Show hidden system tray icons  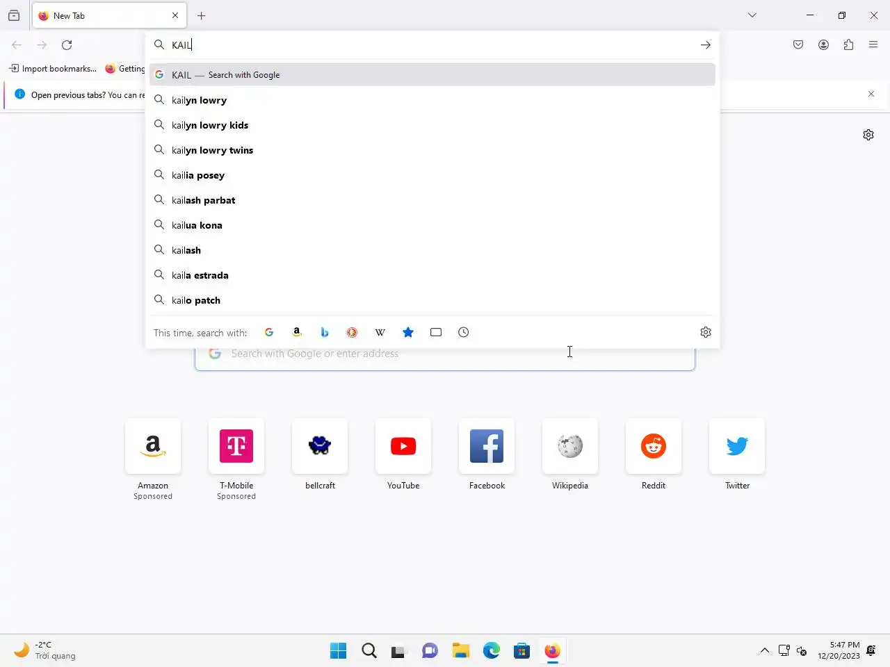point(765,651)
